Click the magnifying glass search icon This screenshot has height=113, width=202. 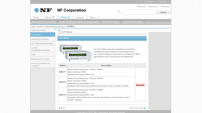point(119,12)
